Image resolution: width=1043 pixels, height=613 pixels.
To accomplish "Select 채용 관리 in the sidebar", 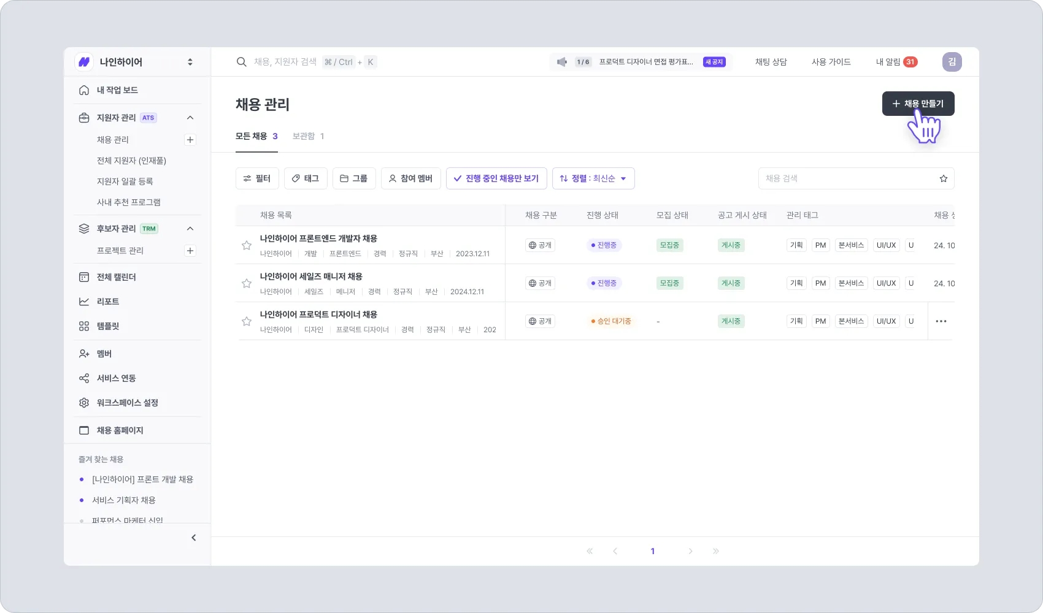I will click(x=113, y=140).
